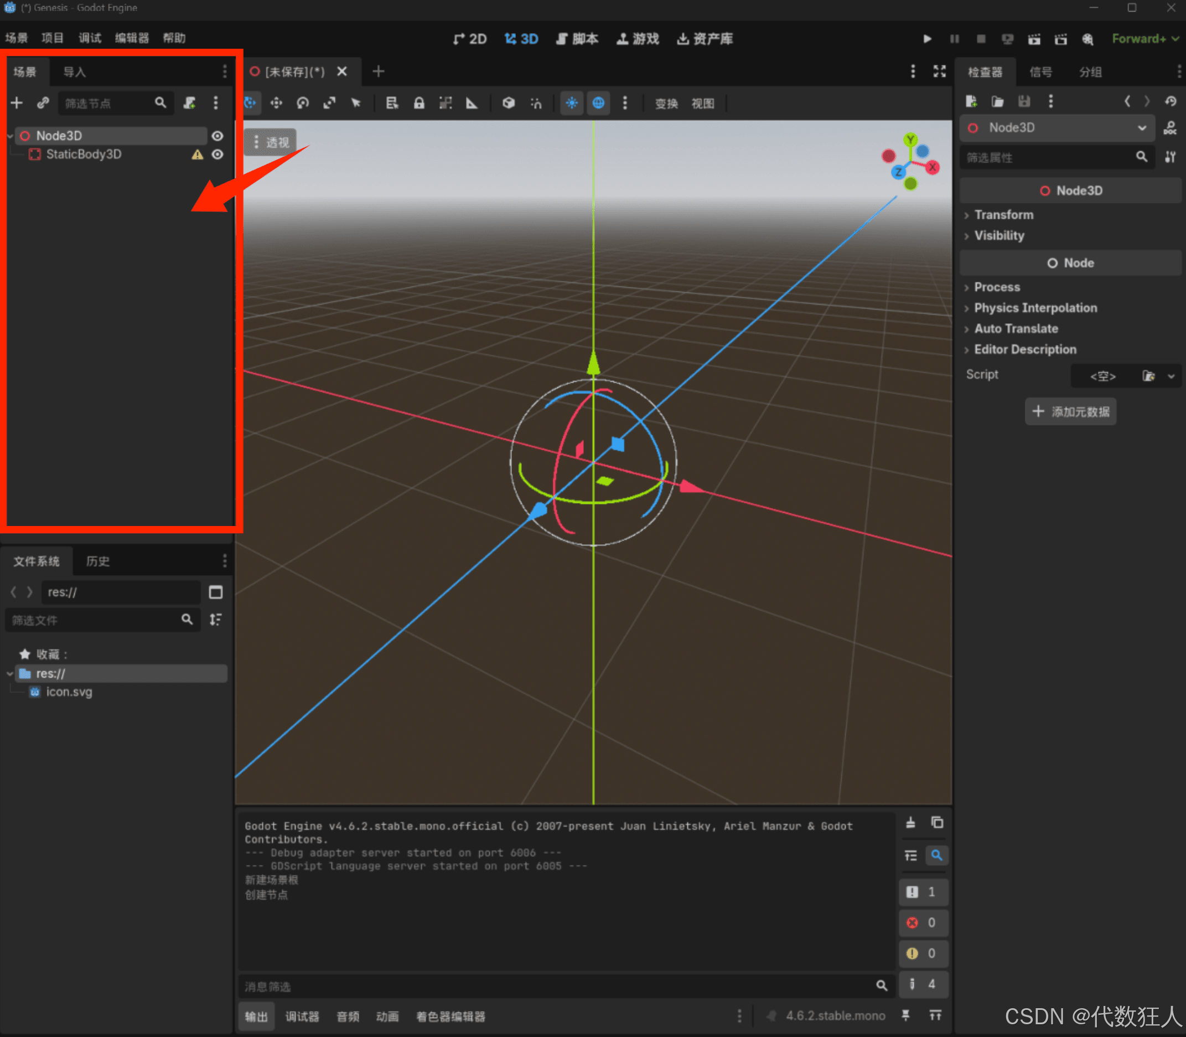This screenshot has width=1186, height=1037.
Task: Select the Move mode tool in viewport toolbar
Action: click(276, 103)
